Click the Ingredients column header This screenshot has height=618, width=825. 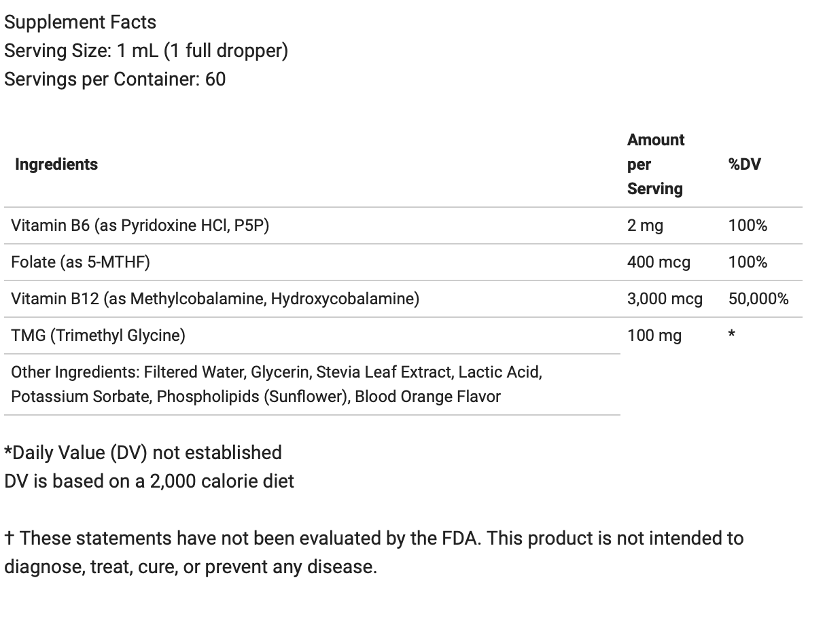pyautogui.click(x=56, y=164)
